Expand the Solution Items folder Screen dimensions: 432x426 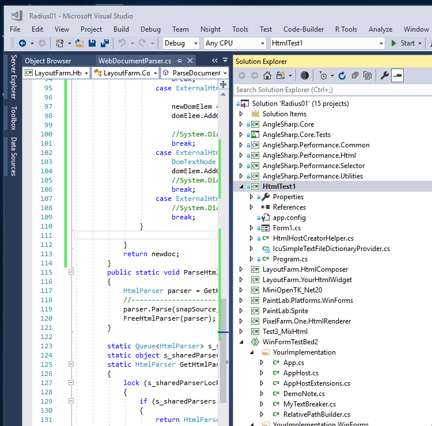point(241,114)
